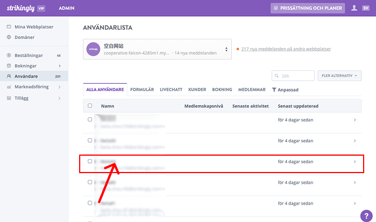This screenshot has height=222, width=376.
Task: Click the Bokningar calendar icon
Action: coord(9,66)
